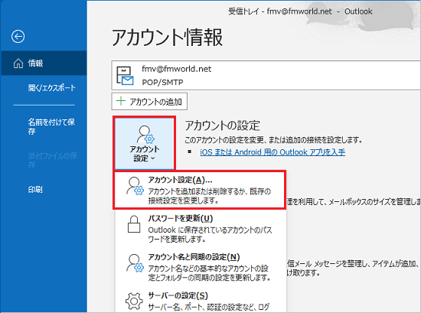Click the person-gear icon of アカウント名と同期の設定

point(135,263)
